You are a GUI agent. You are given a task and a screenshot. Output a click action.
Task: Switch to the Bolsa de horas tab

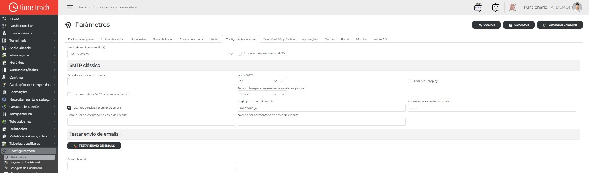click(x=163, y=39)
